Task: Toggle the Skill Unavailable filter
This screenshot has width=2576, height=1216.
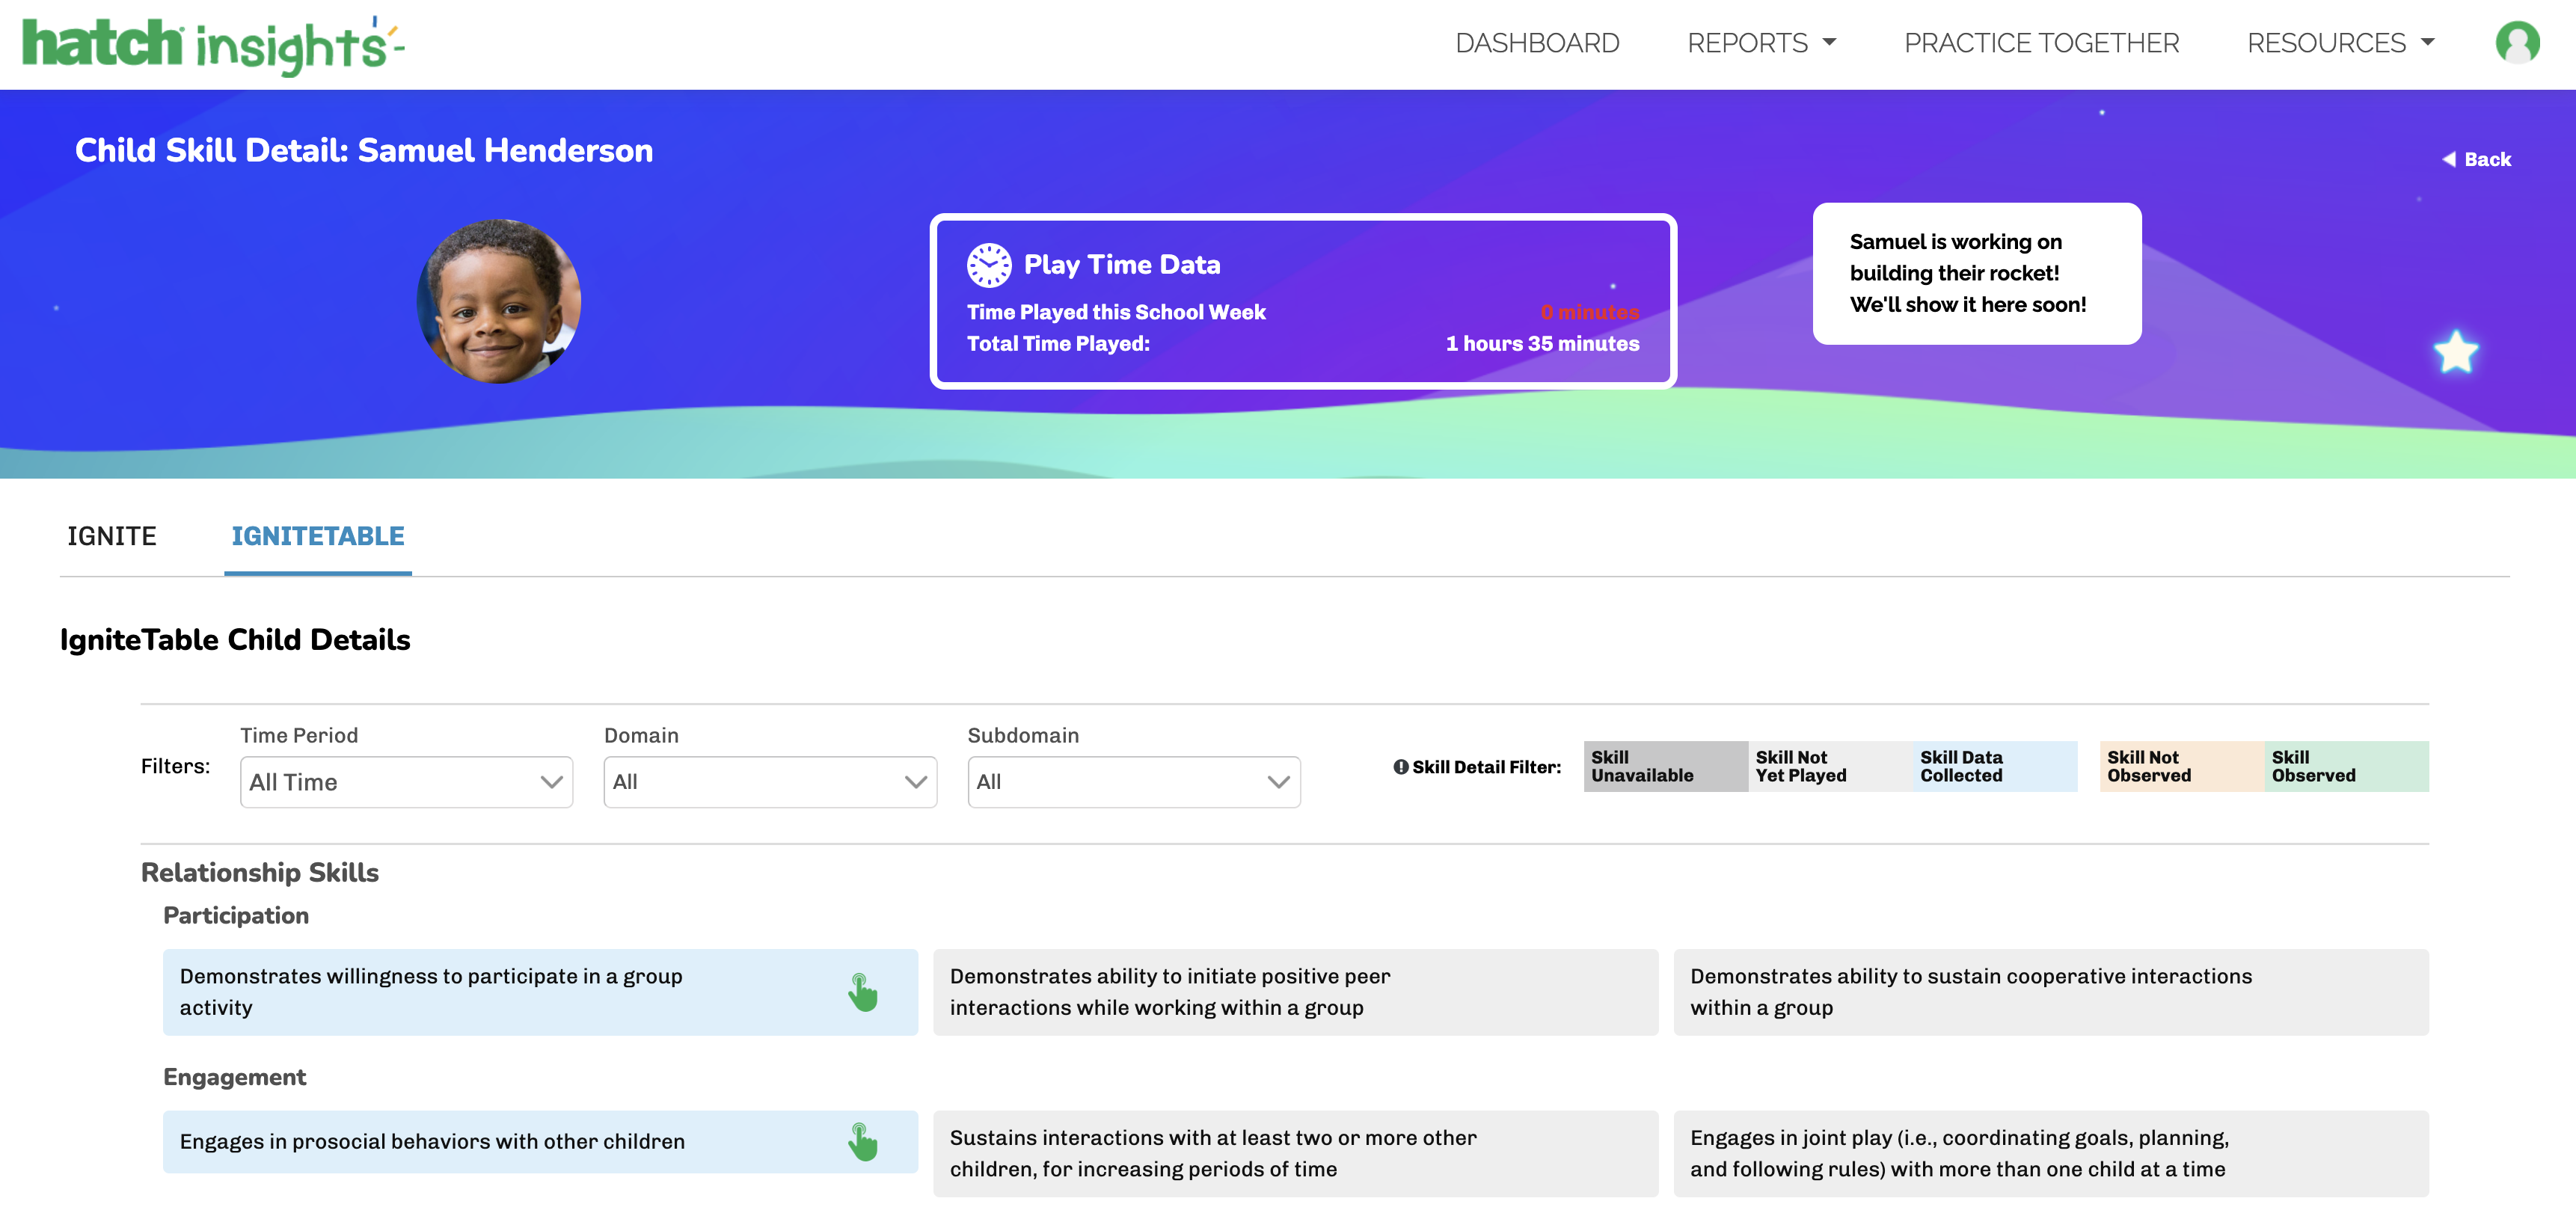Action: coord(1665,767)
